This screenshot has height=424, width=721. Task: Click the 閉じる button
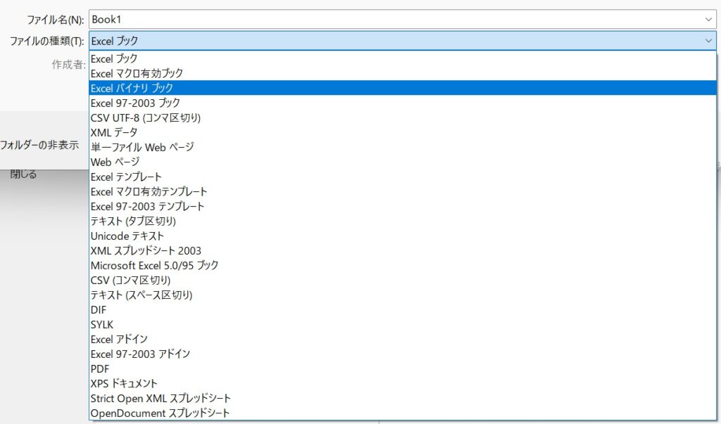(23, 174)
